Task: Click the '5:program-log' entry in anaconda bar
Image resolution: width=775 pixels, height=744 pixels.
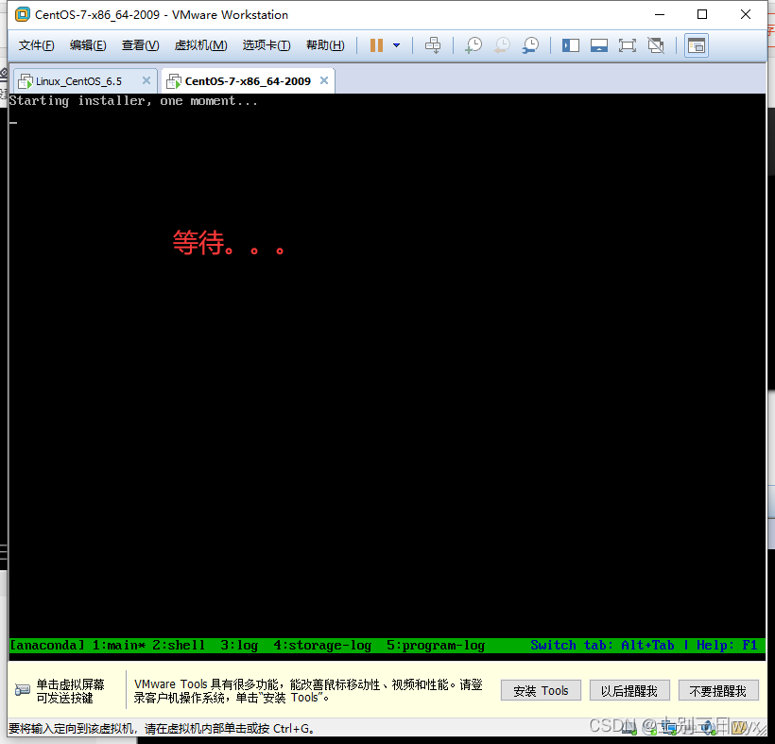Action: tap(436, 645)
